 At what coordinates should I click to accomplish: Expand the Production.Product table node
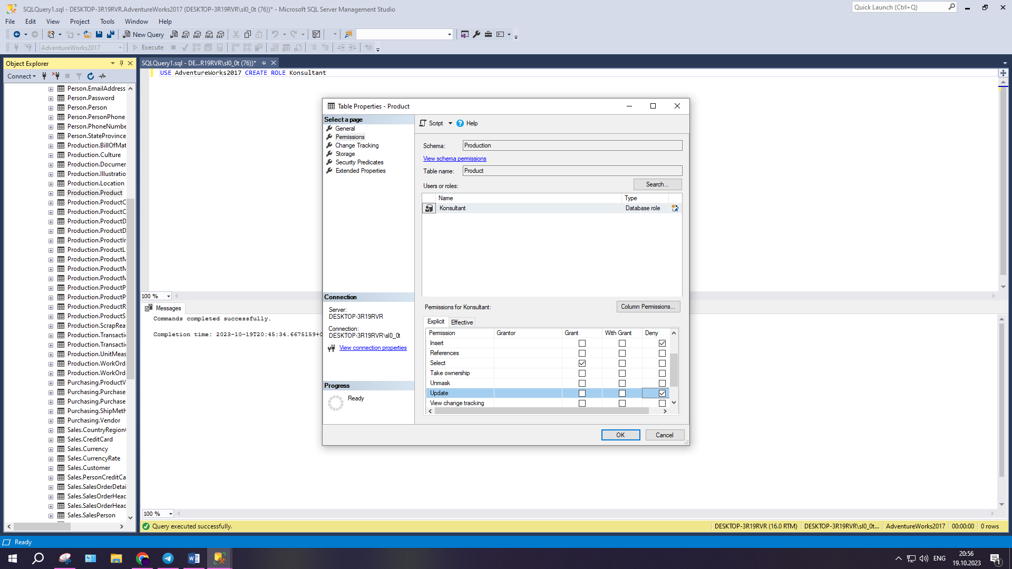point(51,193)
